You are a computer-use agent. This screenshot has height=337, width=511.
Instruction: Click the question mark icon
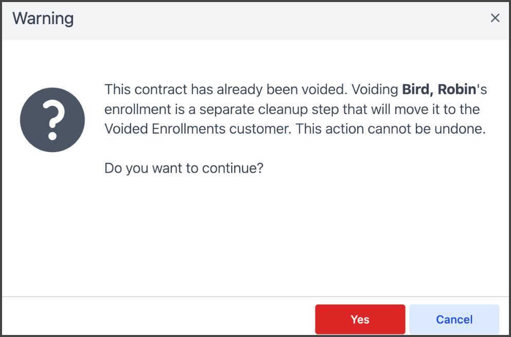tap(52, 119)
